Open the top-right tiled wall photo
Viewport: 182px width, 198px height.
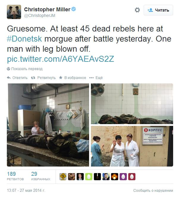coord(132,104)
